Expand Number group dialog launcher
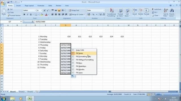Viewport: 181px width, 101px height. (104, 18)
